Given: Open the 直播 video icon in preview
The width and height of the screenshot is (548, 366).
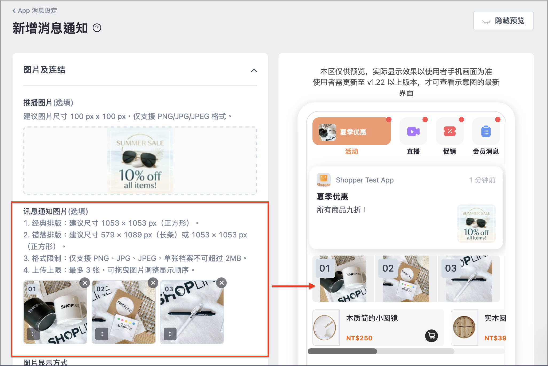Looking at the screenshot, I should 413,131.
